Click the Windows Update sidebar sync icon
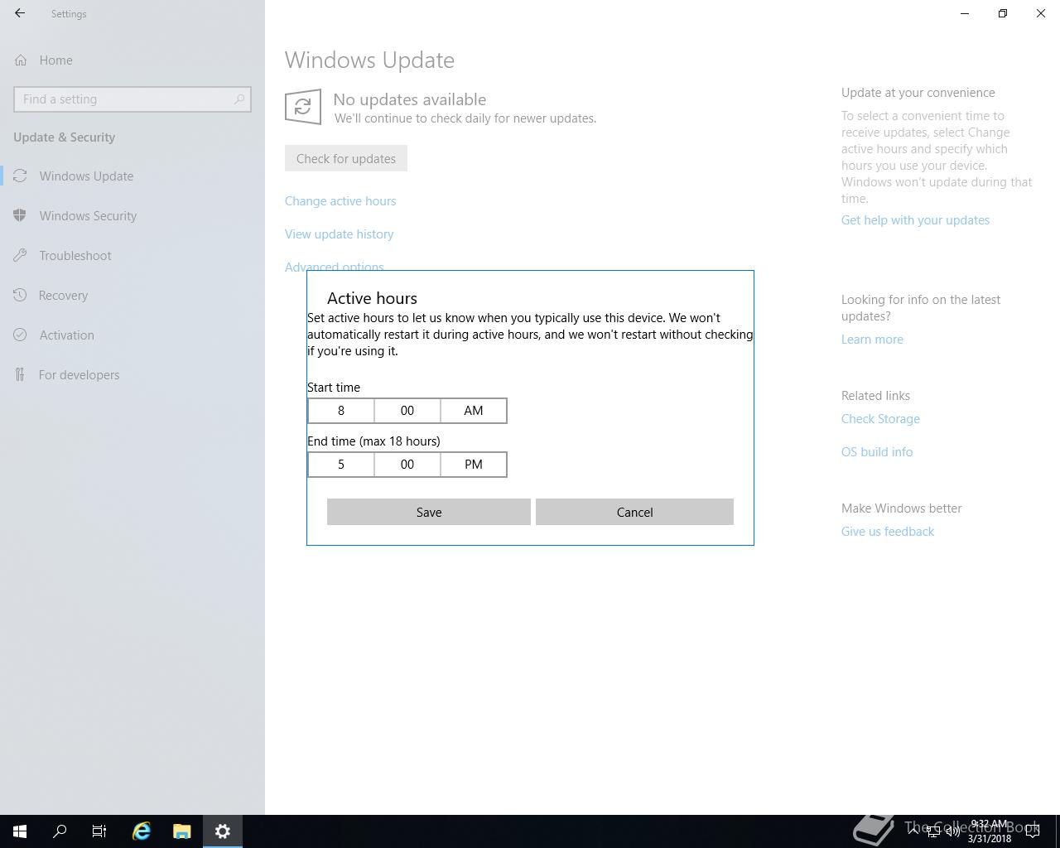 point(20,176)
